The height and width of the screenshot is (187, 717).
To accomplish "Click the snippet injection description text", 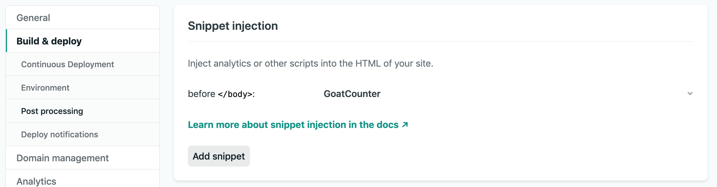I will coord(311,63).
